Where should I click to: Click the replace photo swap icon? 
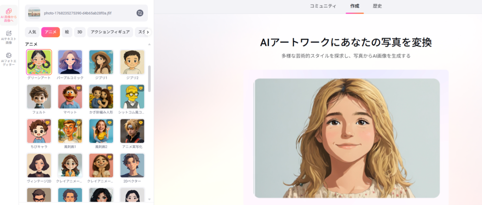[140, 13]
